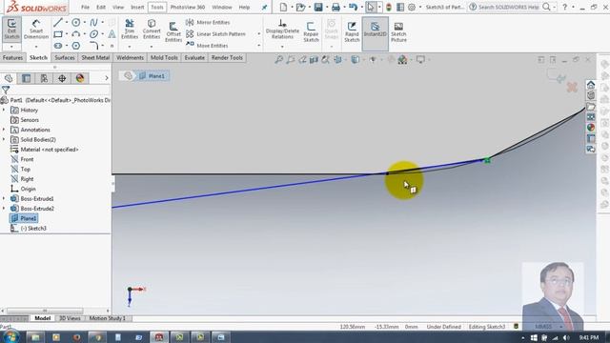610x343 pixels.
Task: Click the Windows Start button
Action: pos(11,336)
